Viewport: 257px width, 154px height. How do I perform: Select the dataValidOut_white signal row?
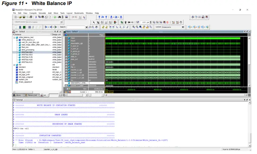(x=79, y=82)
